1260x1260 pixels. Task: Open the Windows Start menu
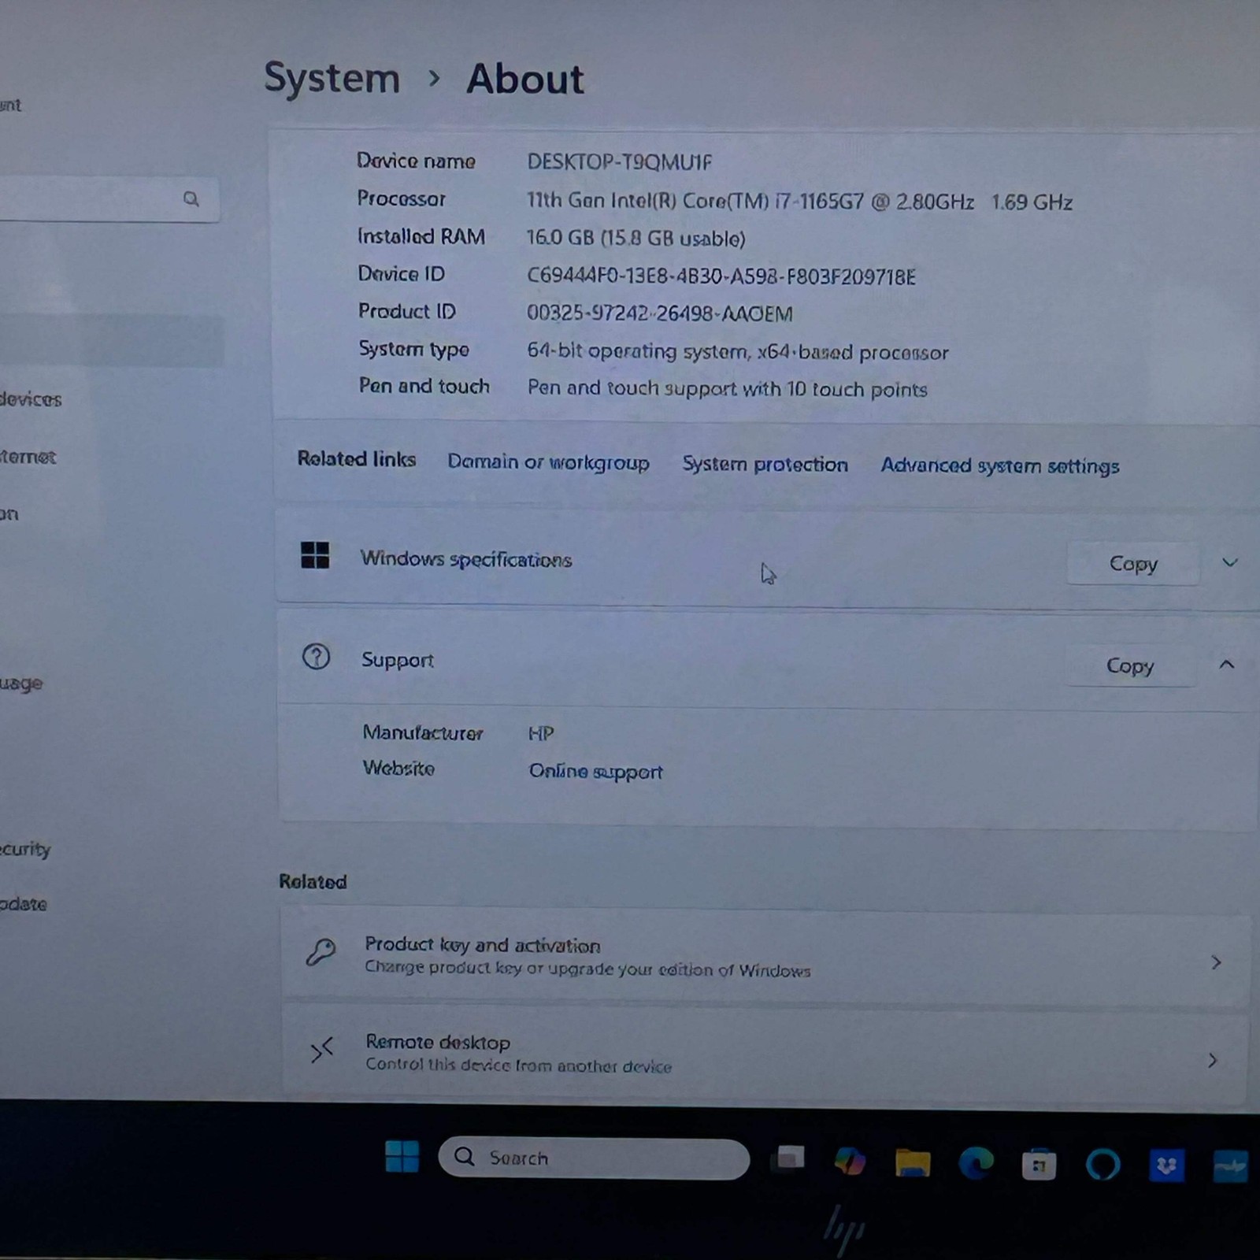pos(402,1156)
